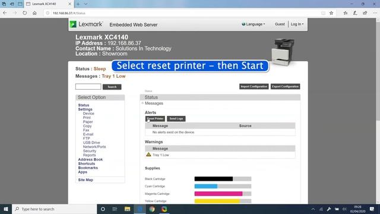Open the Language dropdown

[x=254, y=24]
